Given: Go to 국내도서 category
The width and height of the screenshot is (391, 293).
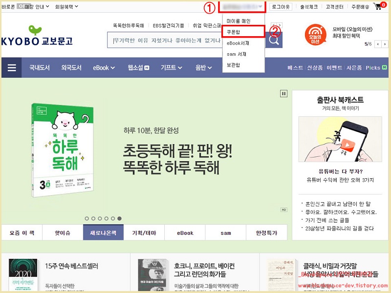Looking at the screenshot, I should (x=40, y=68).
